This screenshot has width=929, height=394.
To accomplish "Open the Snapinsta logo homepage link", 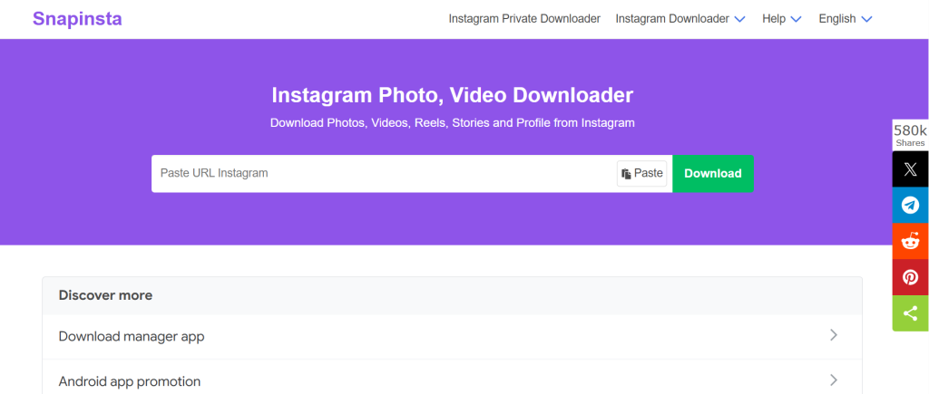I will [77, 19].
